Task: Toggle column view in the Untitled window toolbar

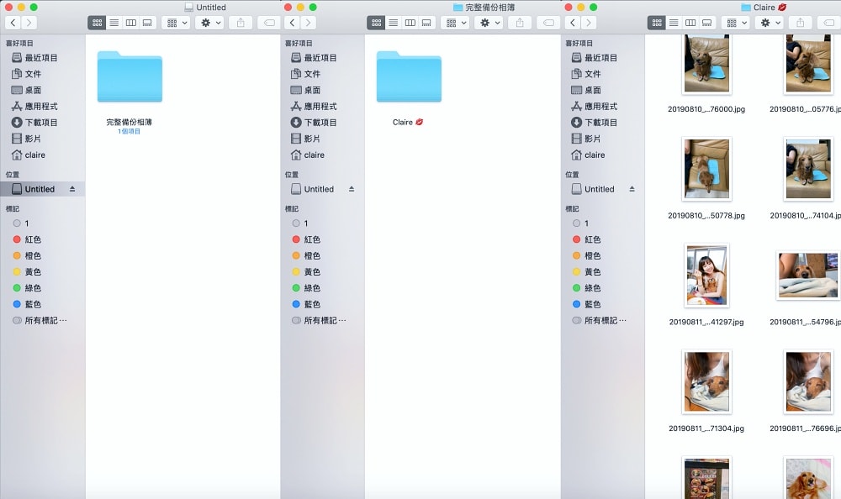Action: pos(130,23)
